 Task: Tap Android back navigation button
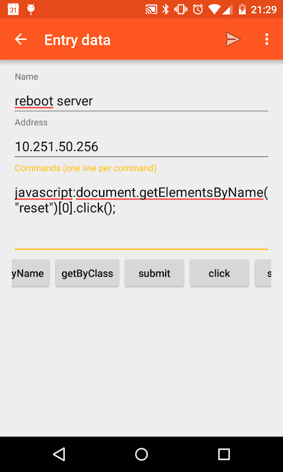(59, 454)
